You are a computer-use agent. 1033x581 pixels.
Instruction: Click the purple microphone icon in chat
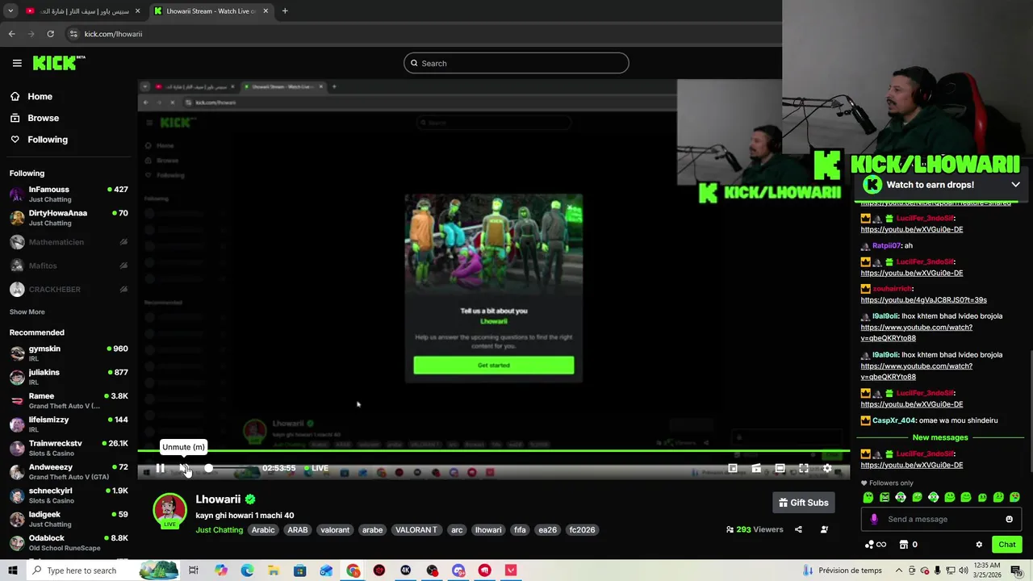coord(874,520)
